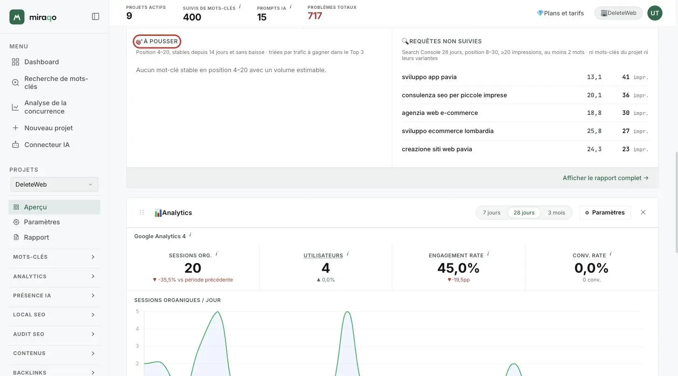Select the 28 jours period

point(524,213)
